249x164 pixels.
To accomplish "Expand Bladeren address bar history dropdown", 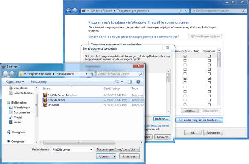I will 87,74.
